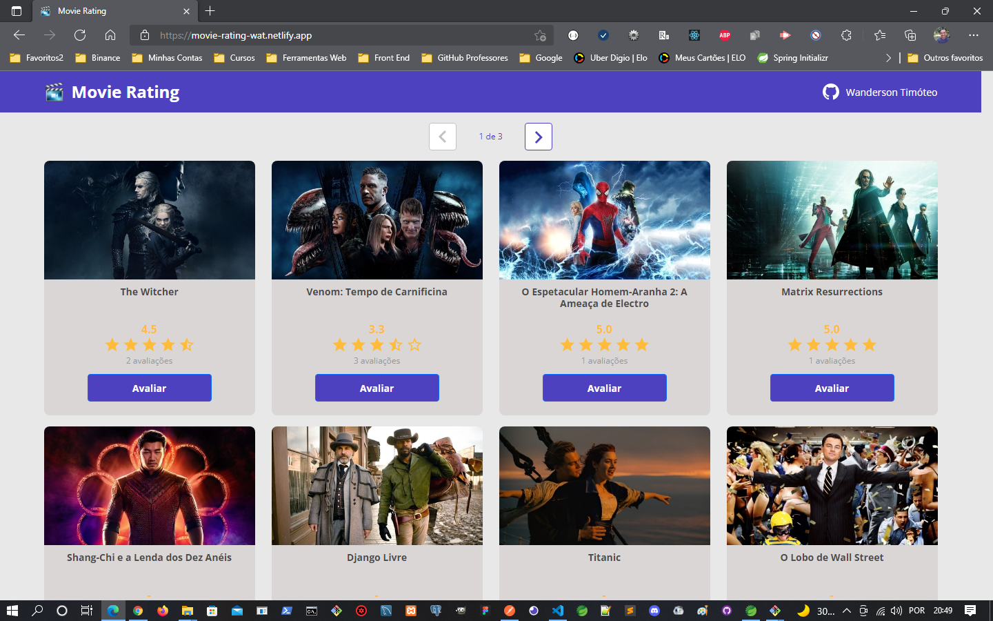Click the blue blocked-circle extension icon

(816, 35)
